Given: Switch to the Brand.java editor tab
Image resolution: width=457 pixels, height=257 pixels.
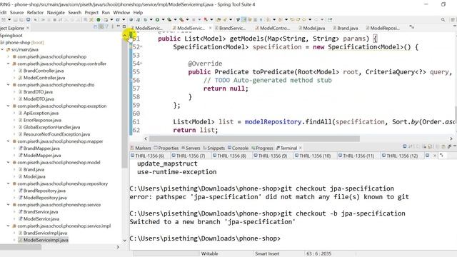Looking at the screenshot, I should click(345, 28).
